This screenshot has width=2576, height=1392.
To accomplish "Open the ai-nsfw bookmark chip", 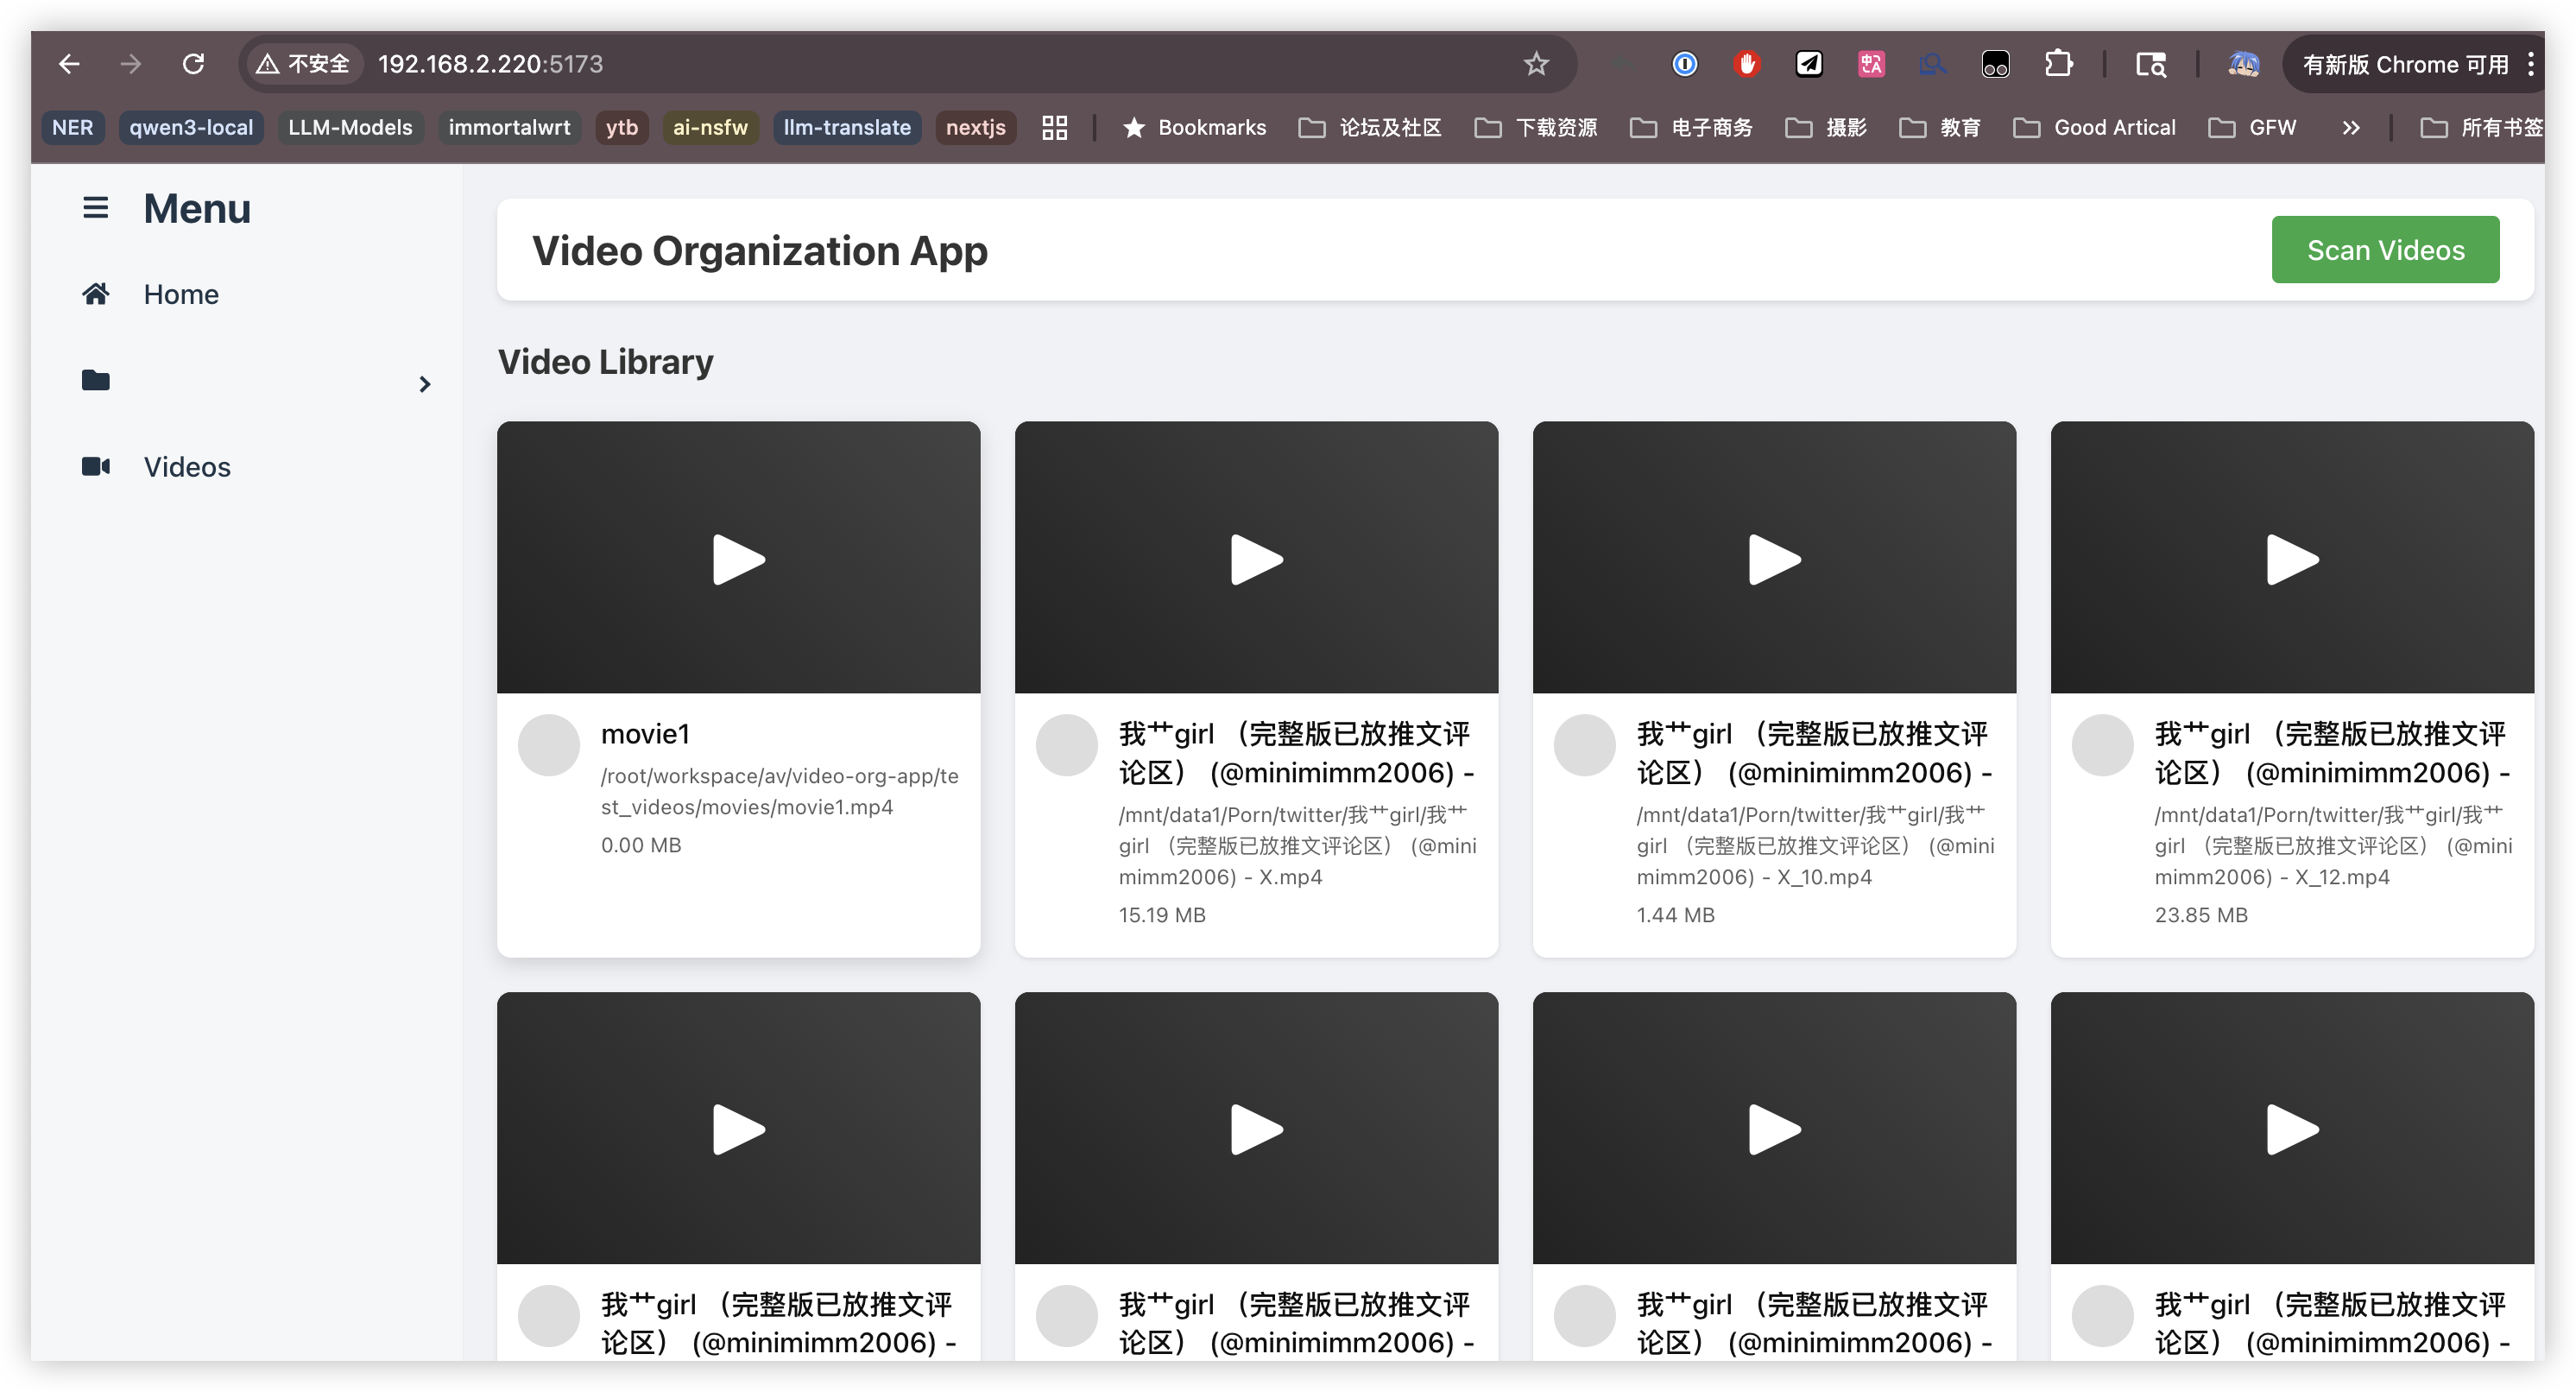I will pyautogui.click(x=710, y=128).
